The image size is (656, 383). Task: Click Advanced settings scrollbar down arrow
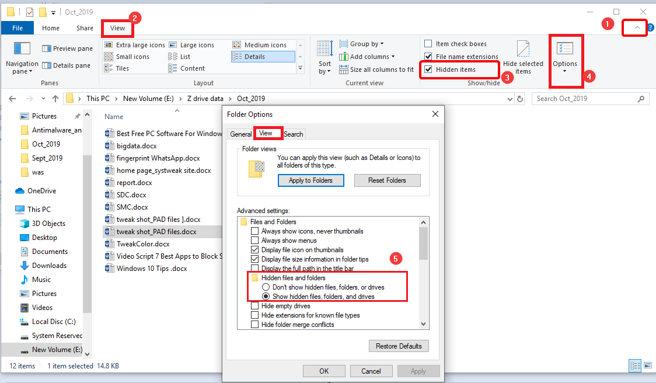pos(423,324)
